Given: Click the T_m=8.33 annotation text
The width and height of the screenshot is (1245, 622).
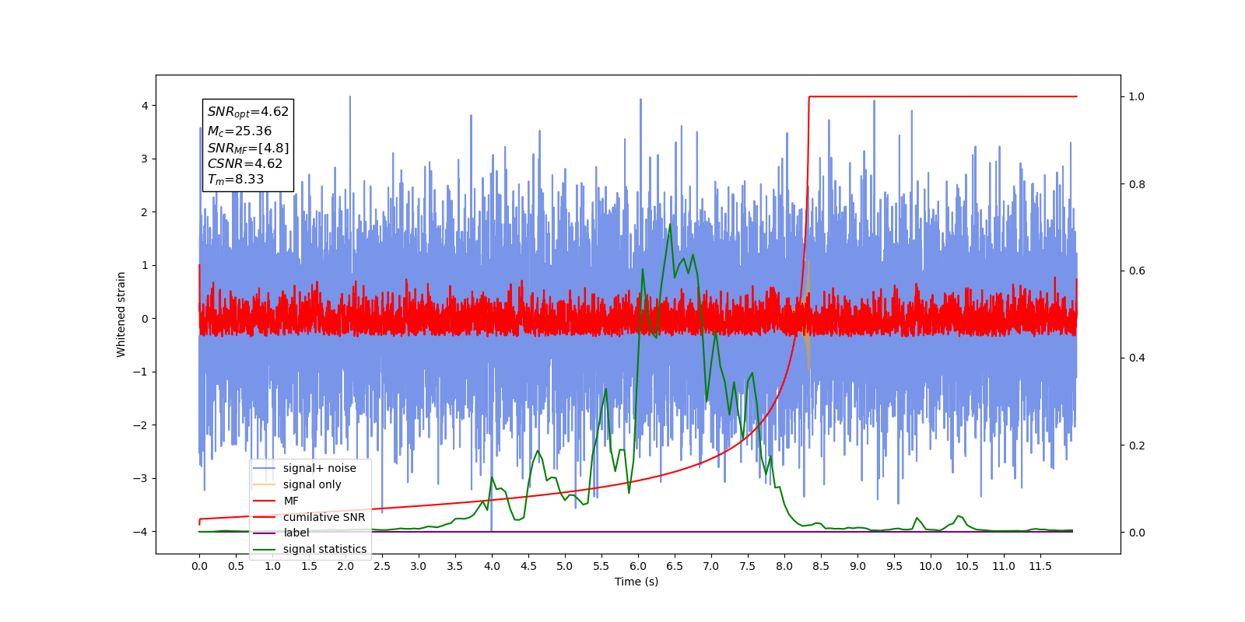Looking at the screenshot, I should click(235, 180).
